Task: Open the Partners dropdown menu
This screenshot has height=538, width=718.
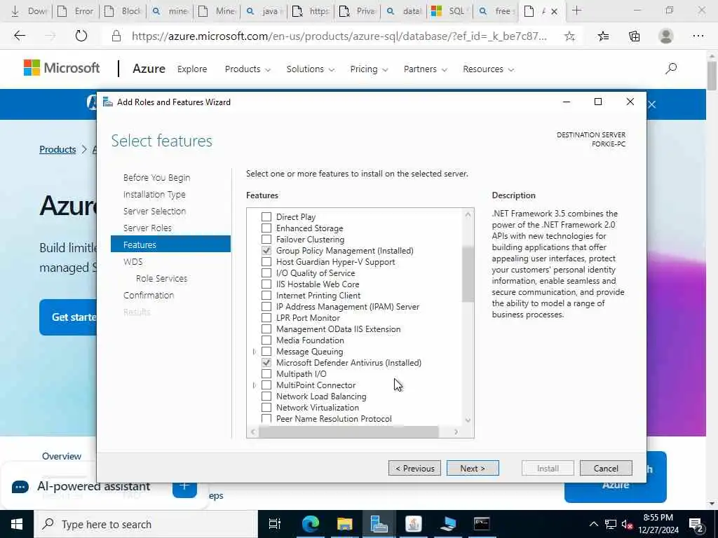Action: [x=426, y=69]
